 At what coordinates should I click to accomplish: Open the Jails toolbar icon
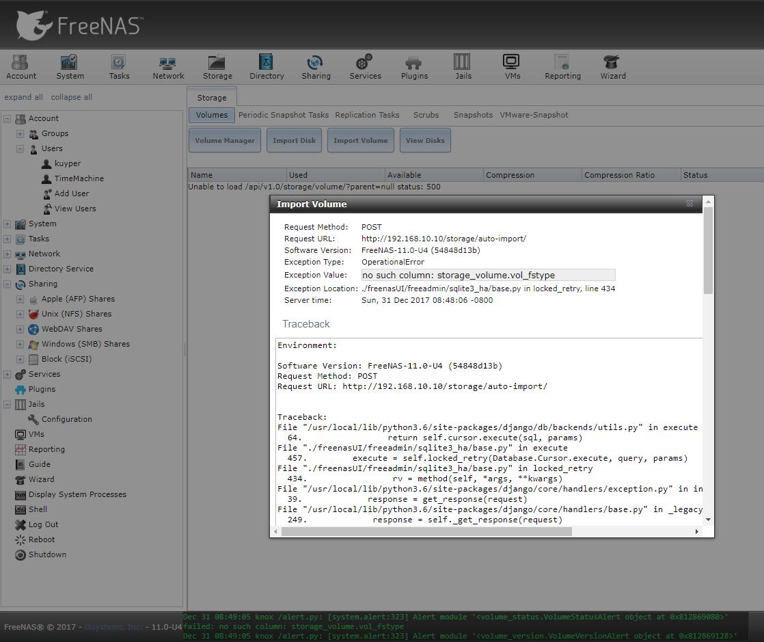coord(463,67)
